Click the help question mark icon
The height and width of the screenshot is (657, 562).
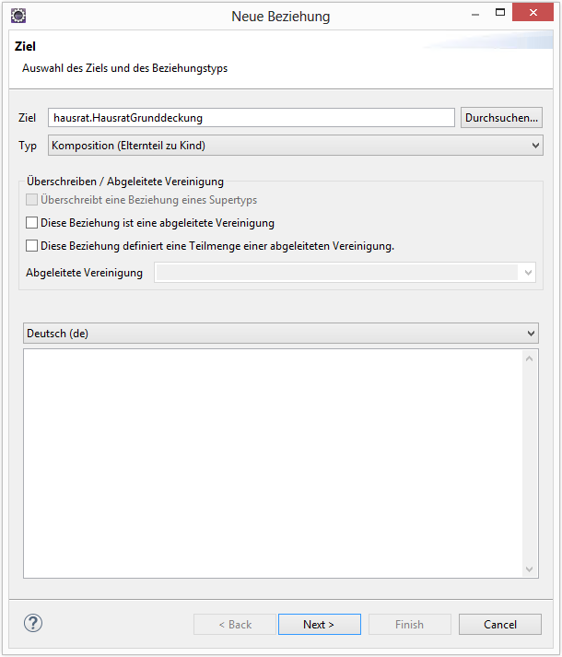point(33,623)
